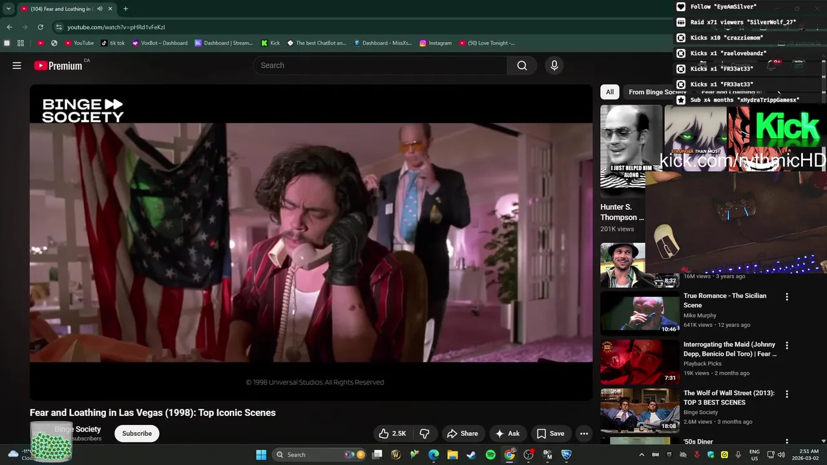This screenshot has height=465, width=827.
Task: Open the (50) Love Tonight bookmark
Action: pos(487,43)
